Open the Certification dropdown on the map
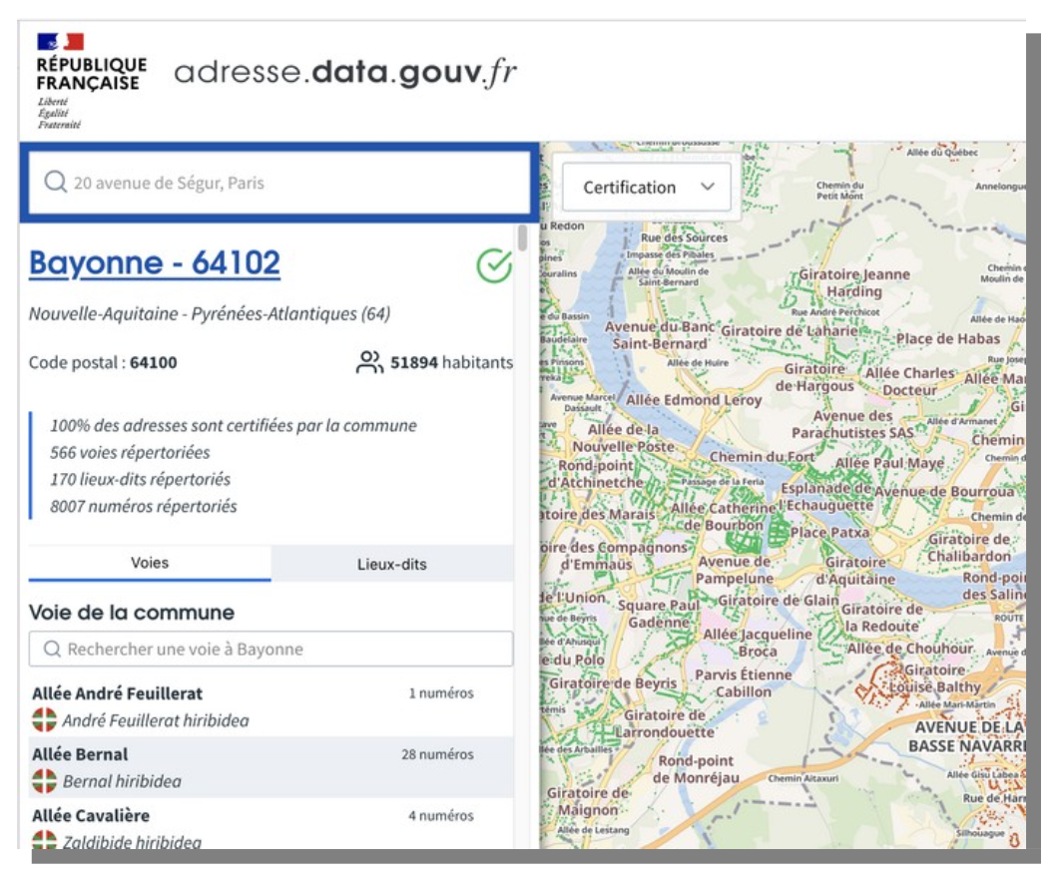Image resolution: width=1062 pixels, height=882 pixels. (x=647, y=187)
